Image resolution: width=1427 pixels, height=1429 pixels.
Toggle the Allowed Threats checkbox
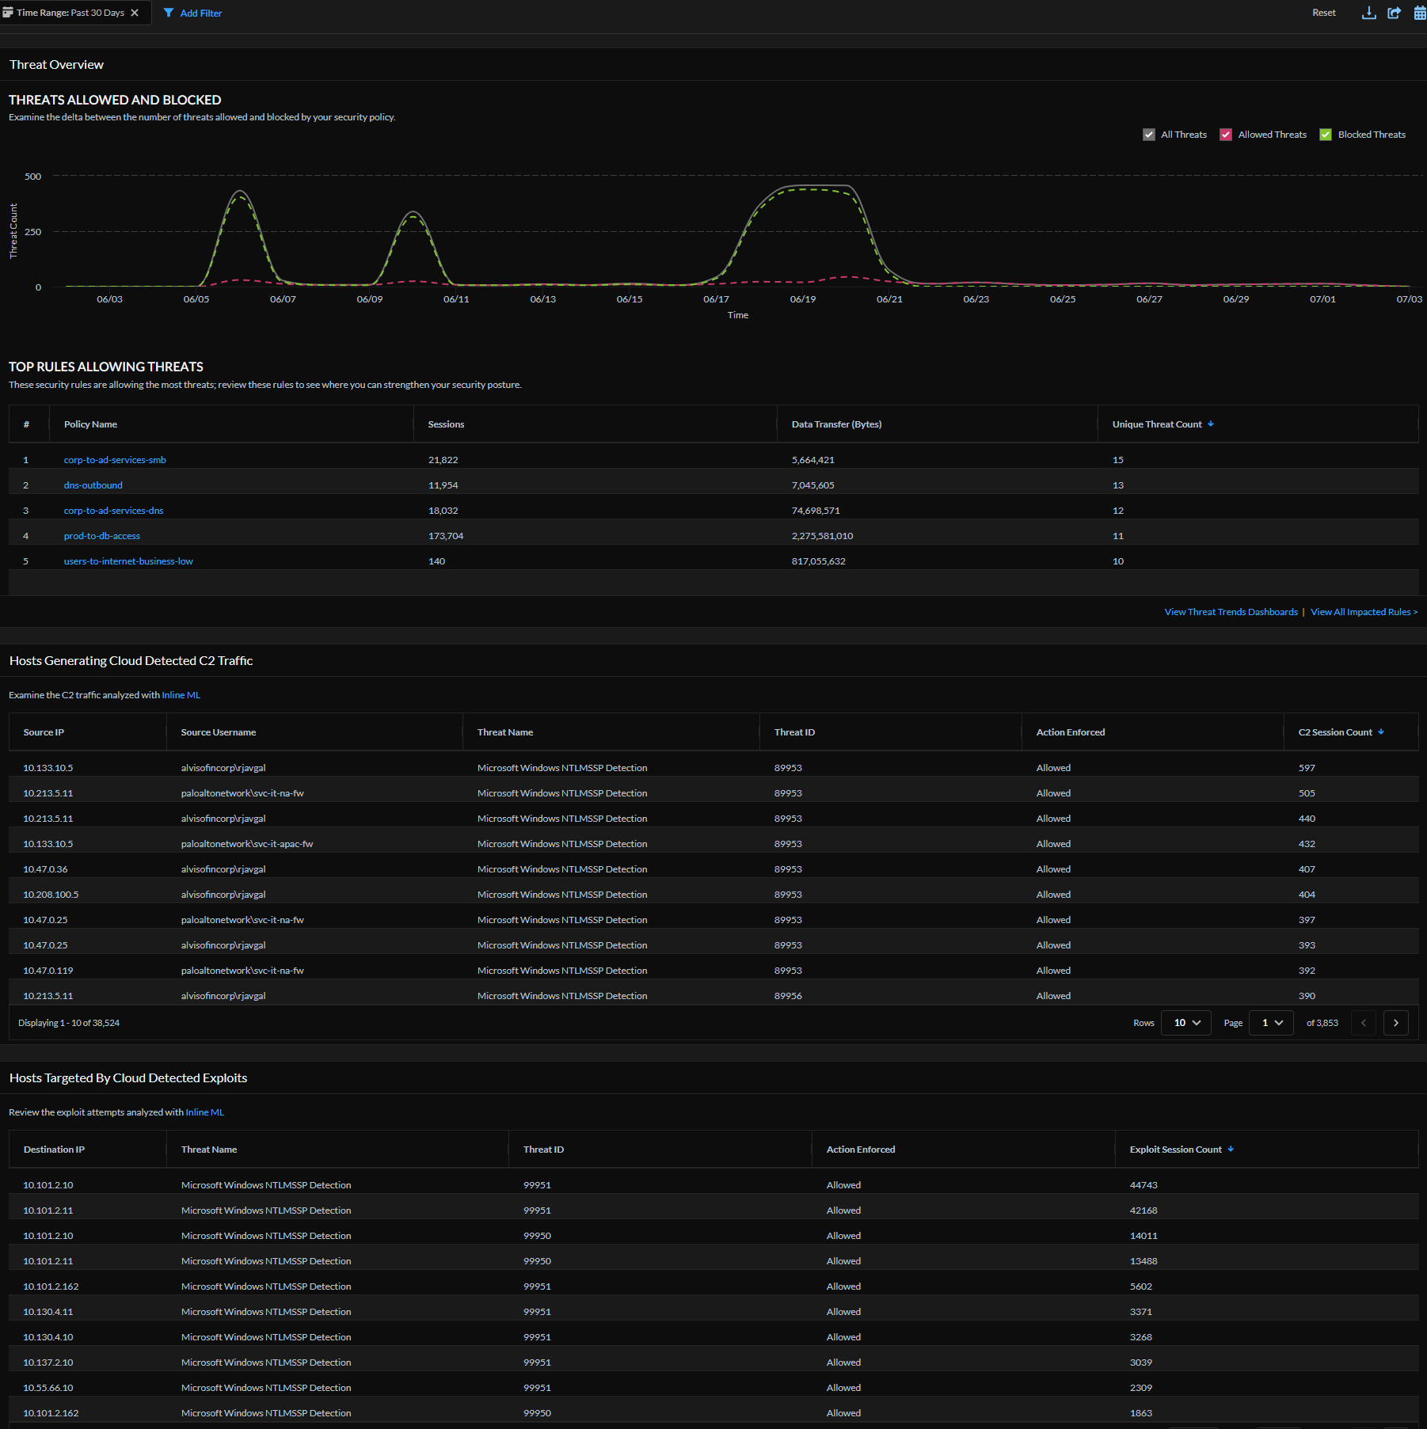pos(1226,135)
